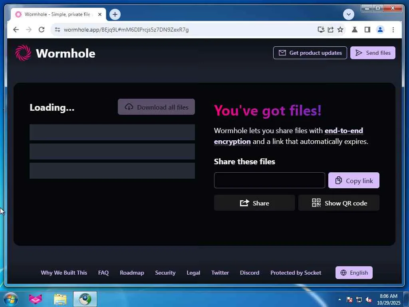The height and width of the screenshot is (307, 409).
Task: Click the install app icon in address bar
Action: [321, 30]
